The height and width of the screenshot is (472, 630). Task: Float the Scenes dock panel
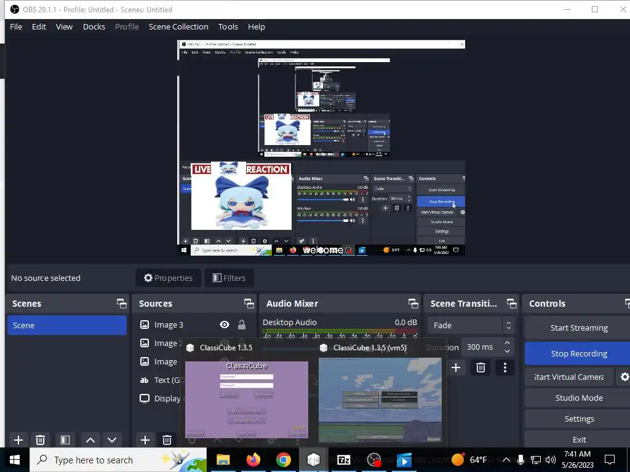click(x=121, y=304)
